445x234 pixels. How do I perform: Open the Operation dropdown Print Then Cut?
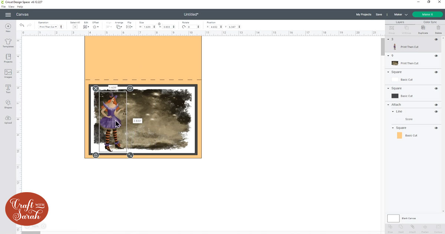48,27
